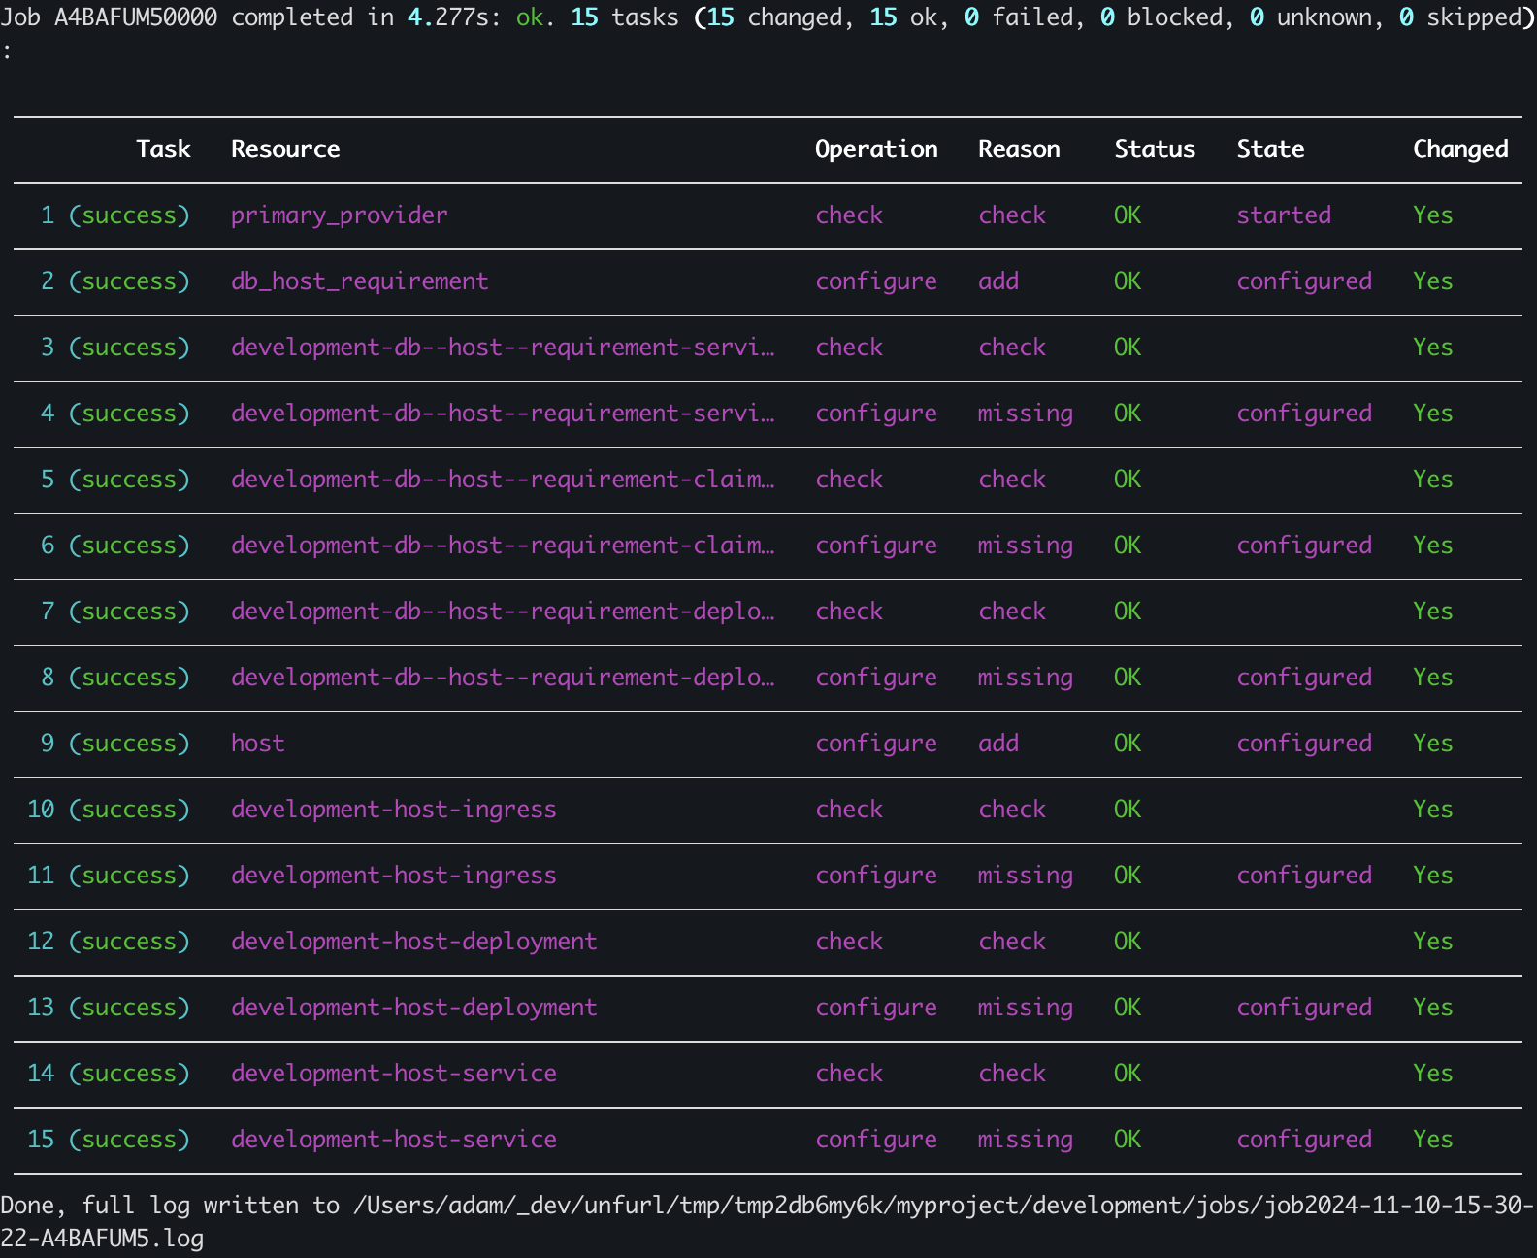
Task: Click the 'check' operation in task 12
Action: (849, 942)
